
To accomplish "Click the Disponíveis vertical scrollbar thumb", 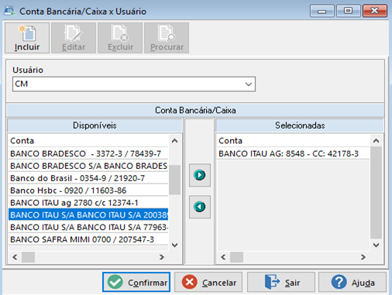I will click(x=175, y=180).
